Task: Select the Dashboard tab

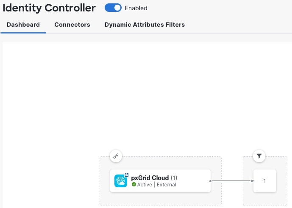Action: pos(23,25)
